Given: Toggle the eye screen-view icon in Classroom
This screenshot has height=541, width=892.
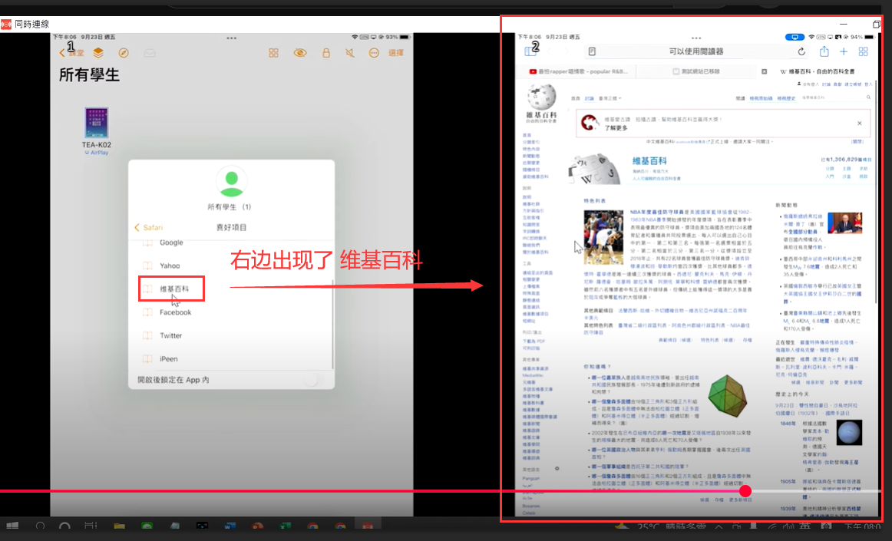Looking at the screenshot, I should point(299,53).
